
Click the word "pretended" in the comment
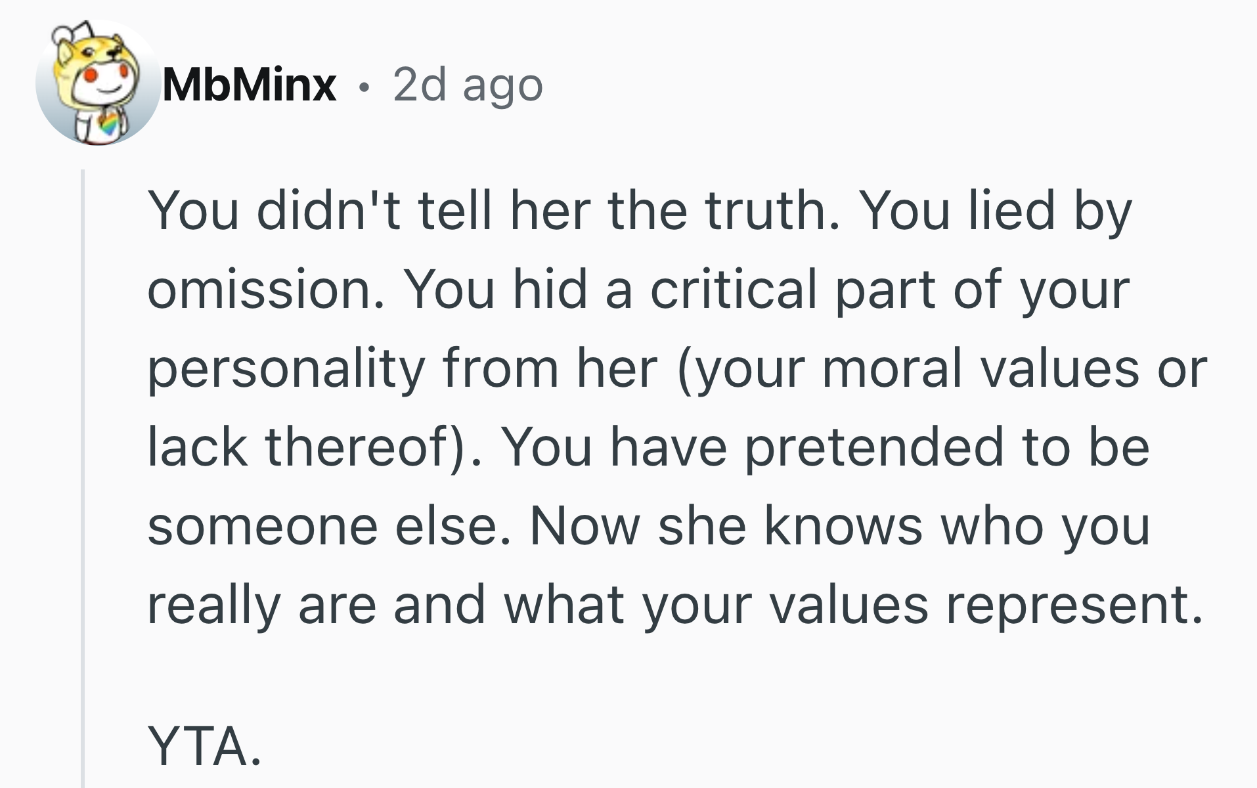point(873,447)
